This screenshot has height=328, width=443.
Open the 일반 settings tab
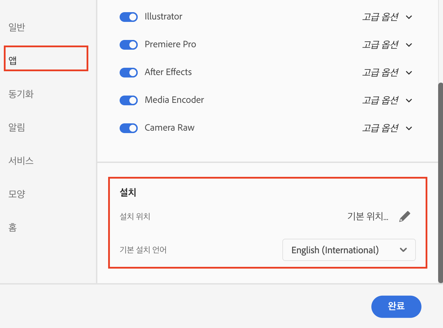pyautogui.click(x=17, y=27)
